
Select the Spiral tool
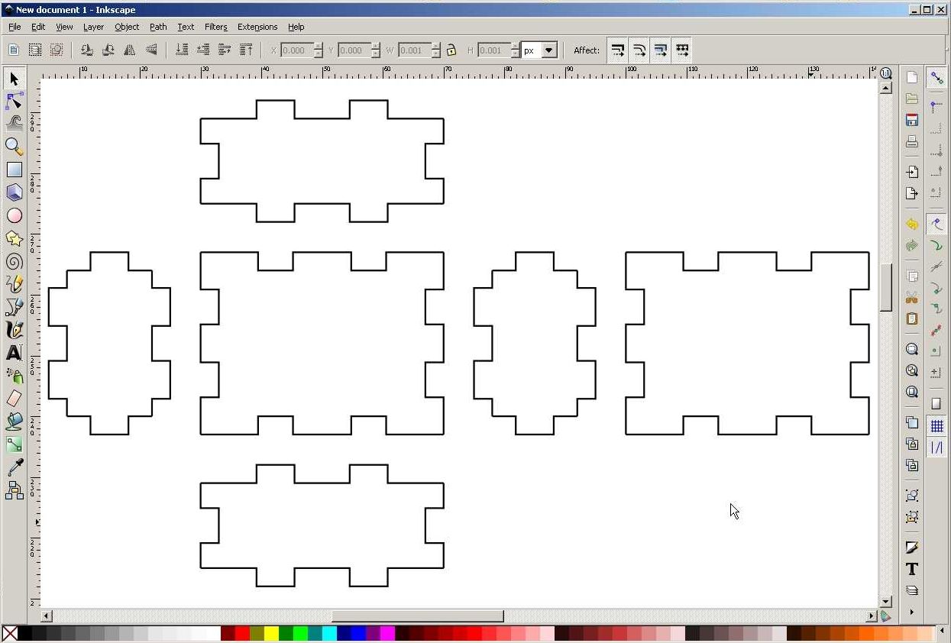click(x=13, y=261)
